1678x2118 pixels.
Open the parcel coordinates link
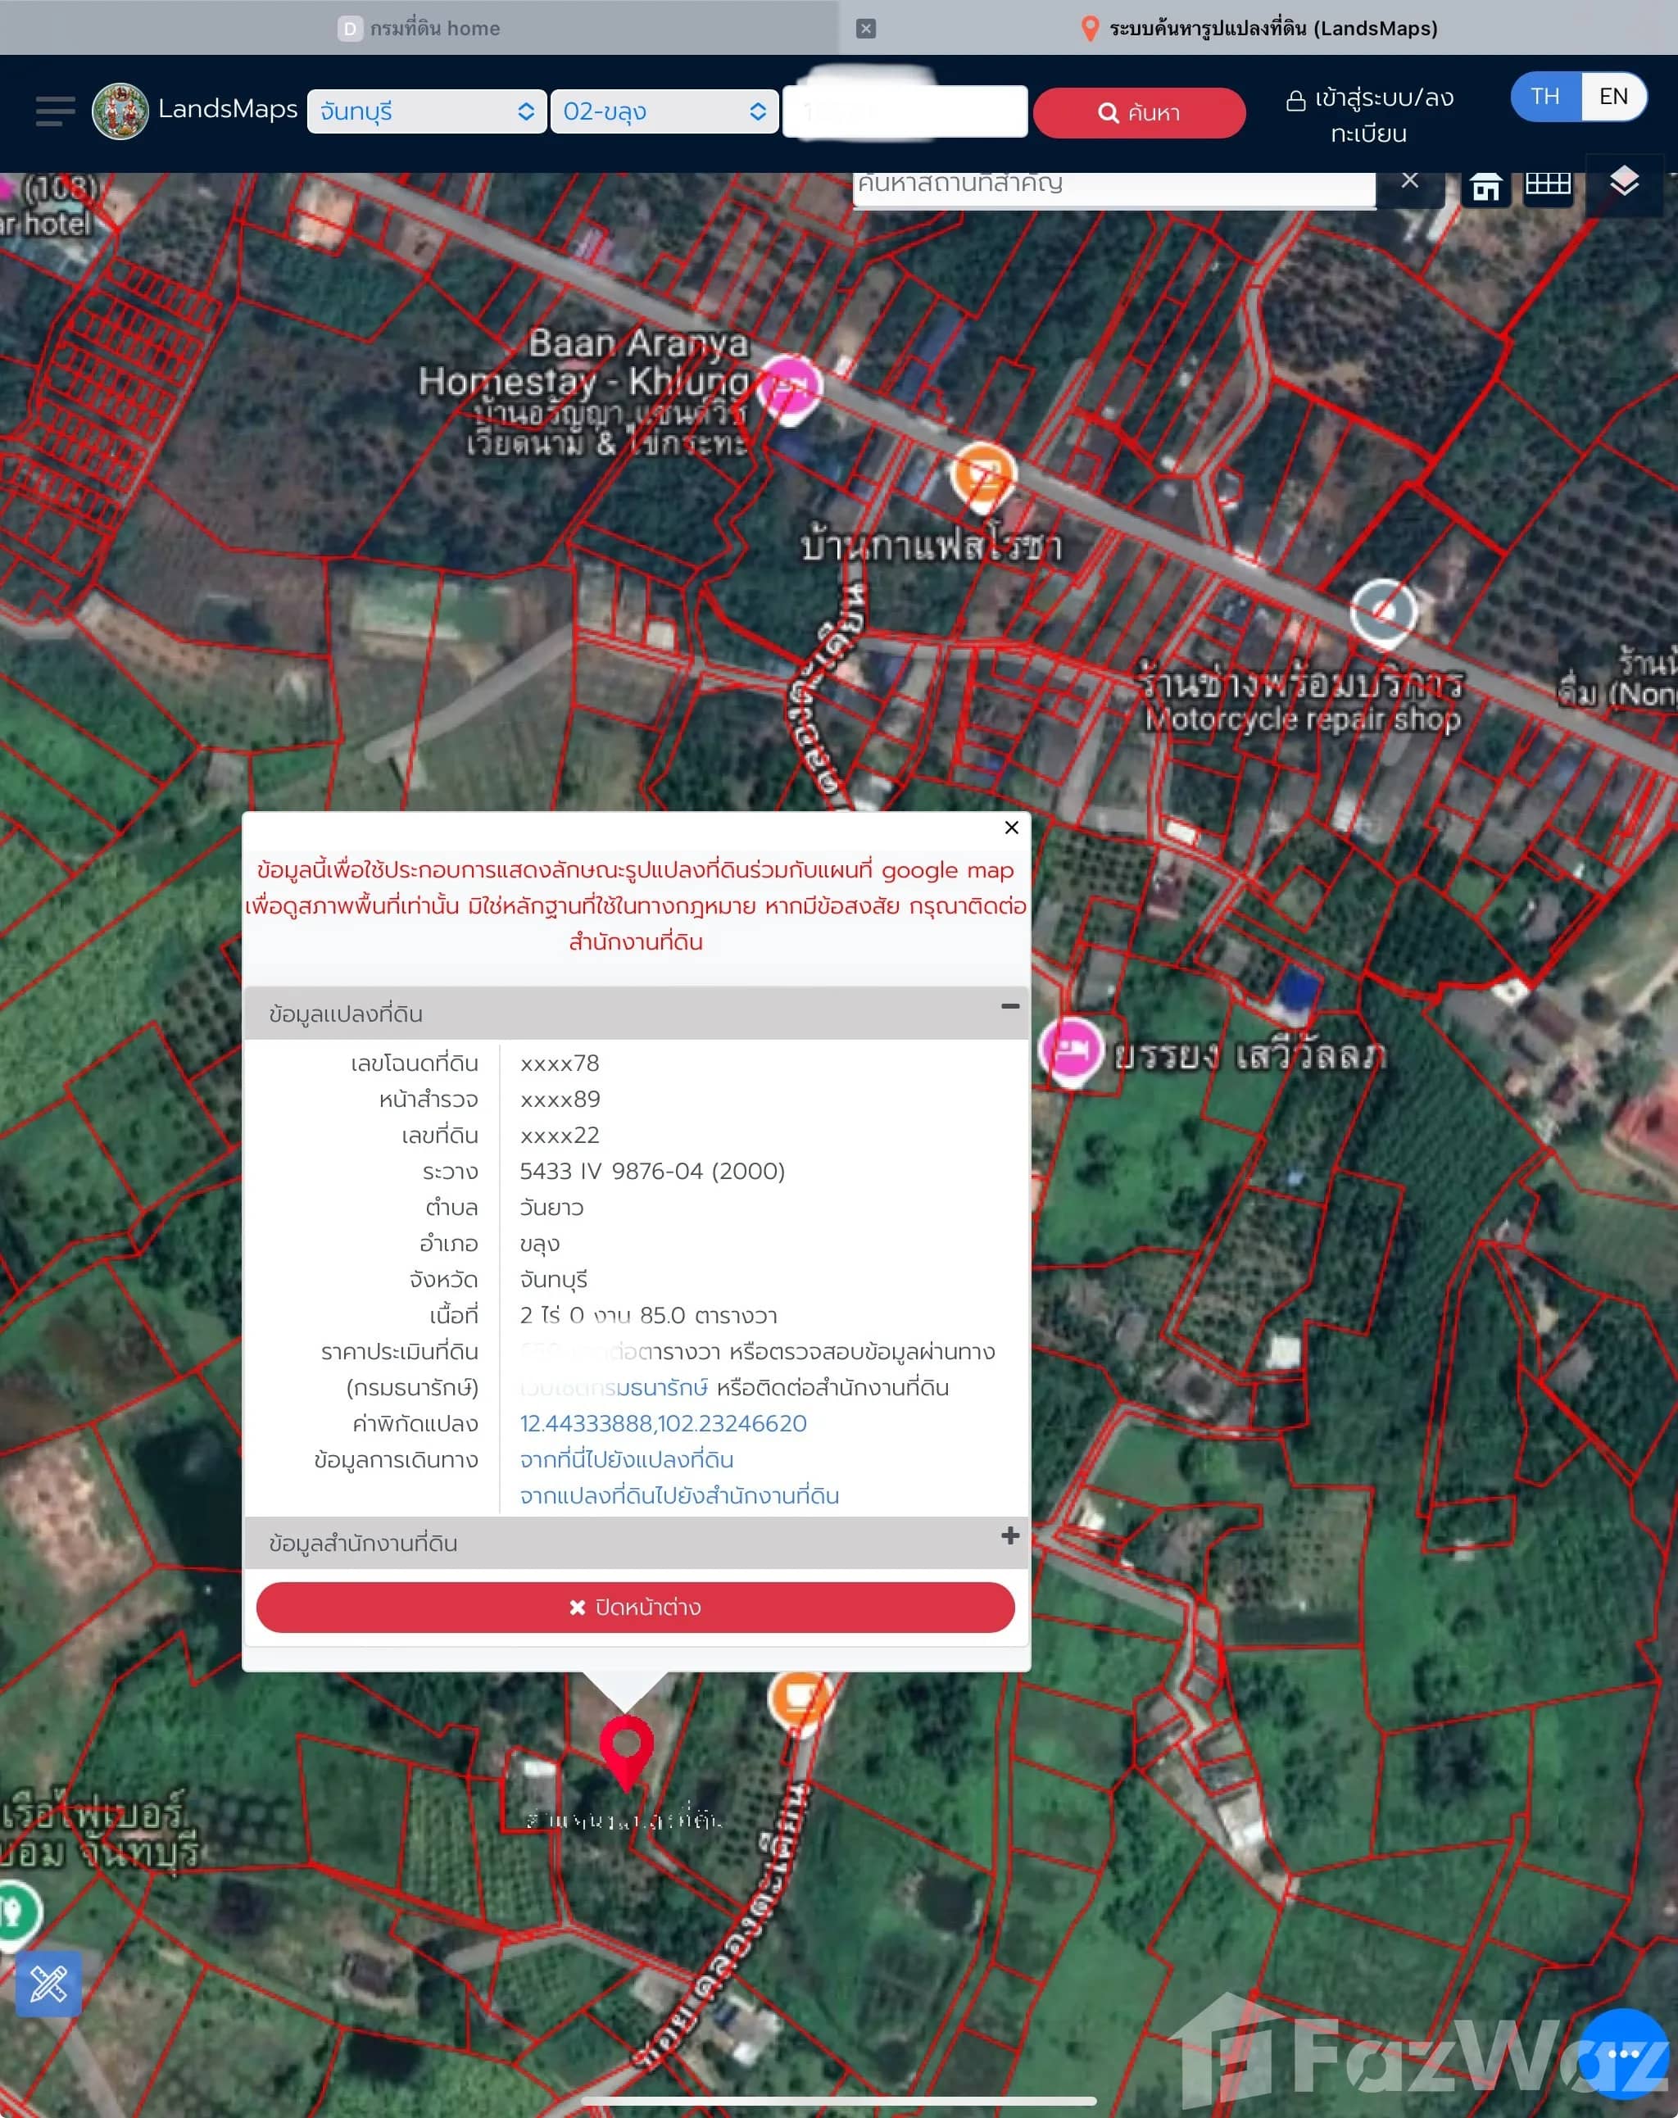(662, 1423)
